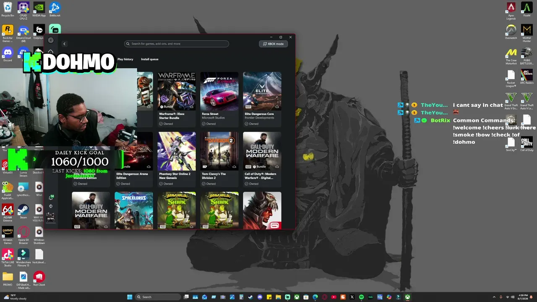Open Discord desktop shortcut
The width and height of the screenshot is (537, 302).
point(8,55)
